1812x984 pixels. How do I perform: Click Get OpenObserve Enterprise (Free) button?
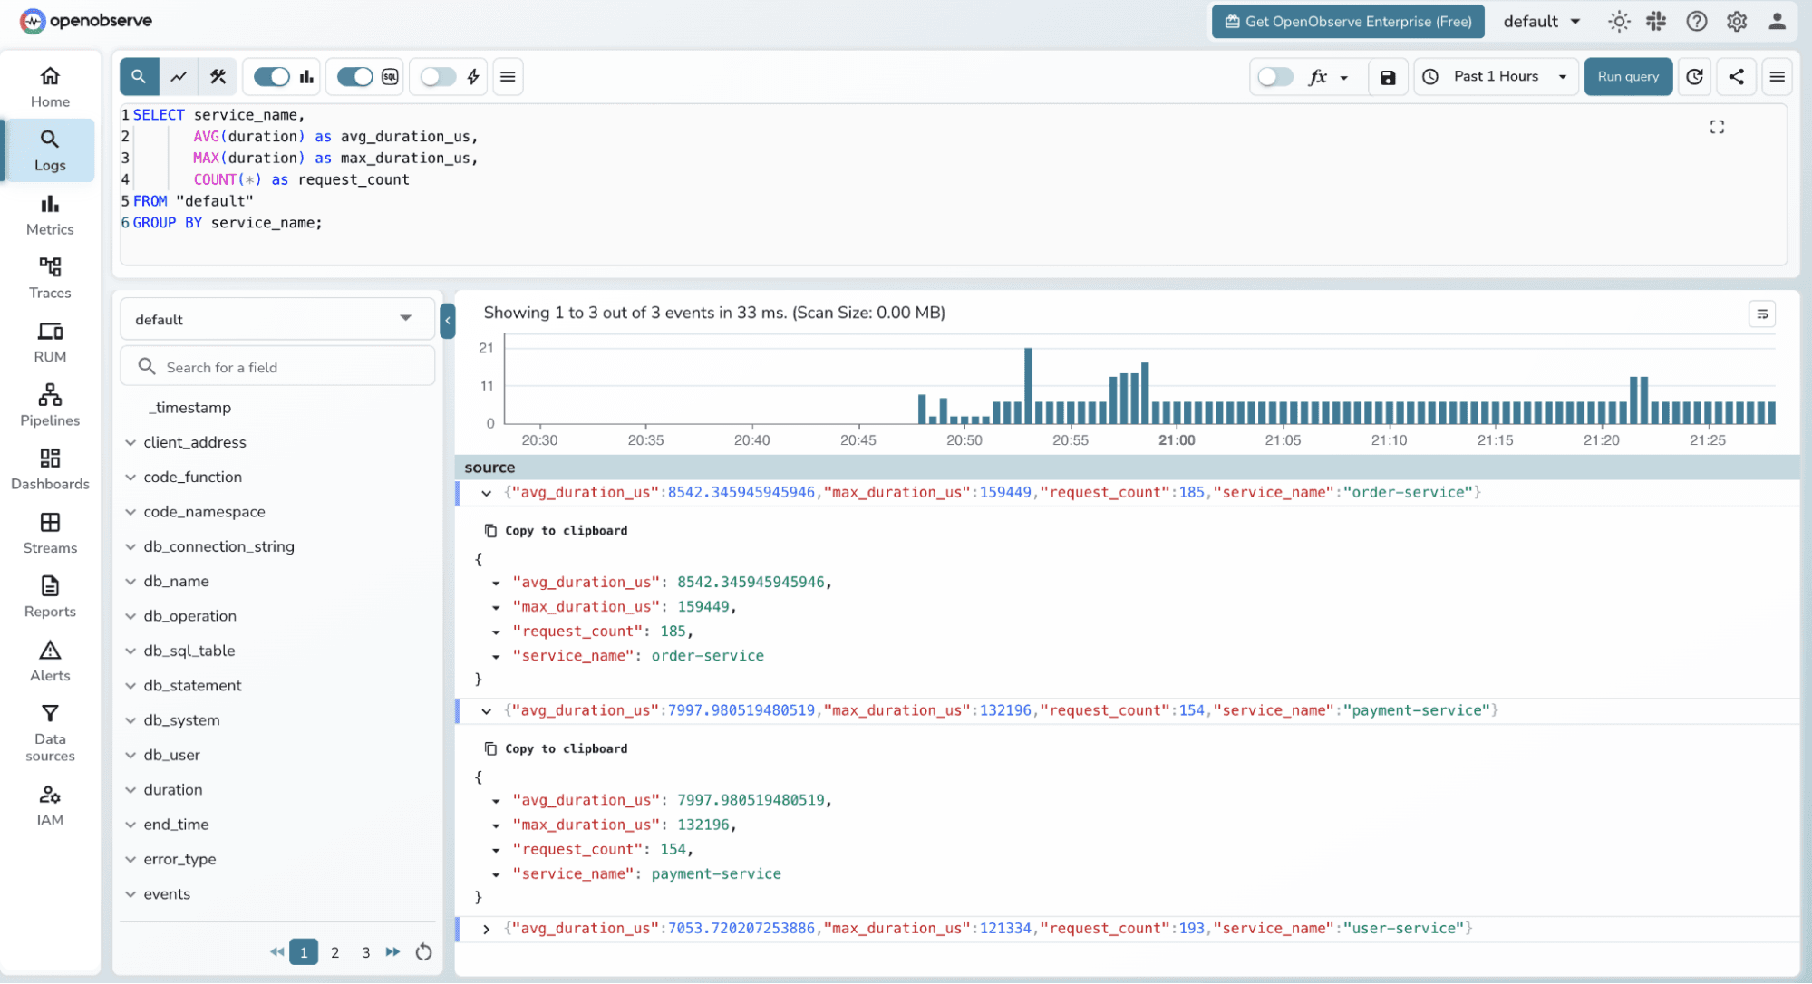pyautogui.click(x=1348, y=22)
